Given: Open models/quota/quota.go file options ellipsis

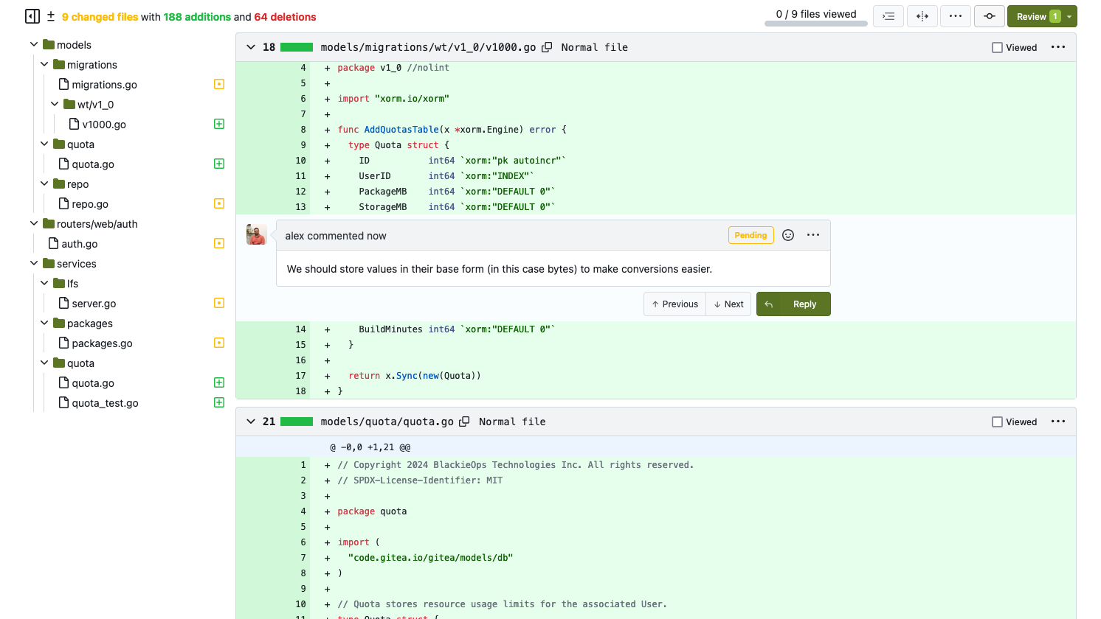Looking at the screenshot, I should point(1058,422).
